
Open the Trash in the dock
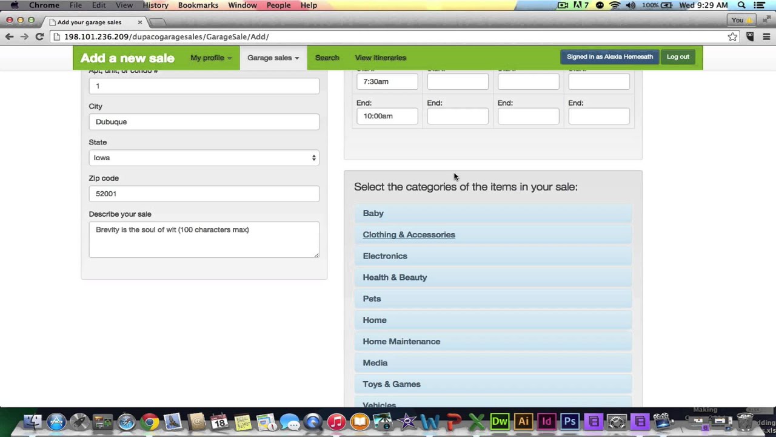click(x=745, y=421)
